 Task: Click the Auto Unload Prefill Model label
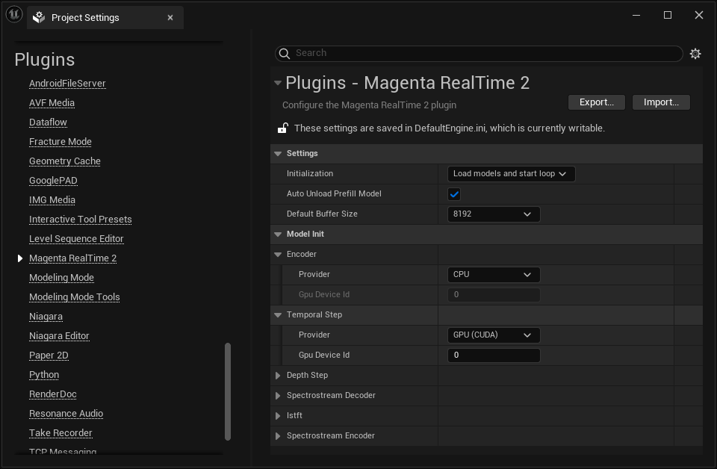click(334, 194)
